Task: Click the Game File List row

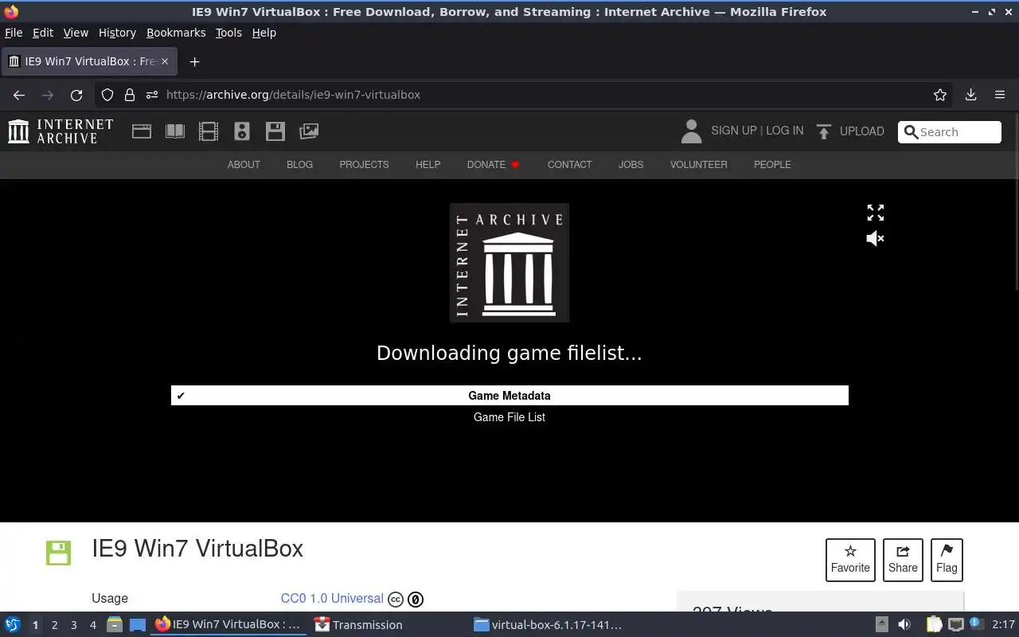Action: (509, 417)
